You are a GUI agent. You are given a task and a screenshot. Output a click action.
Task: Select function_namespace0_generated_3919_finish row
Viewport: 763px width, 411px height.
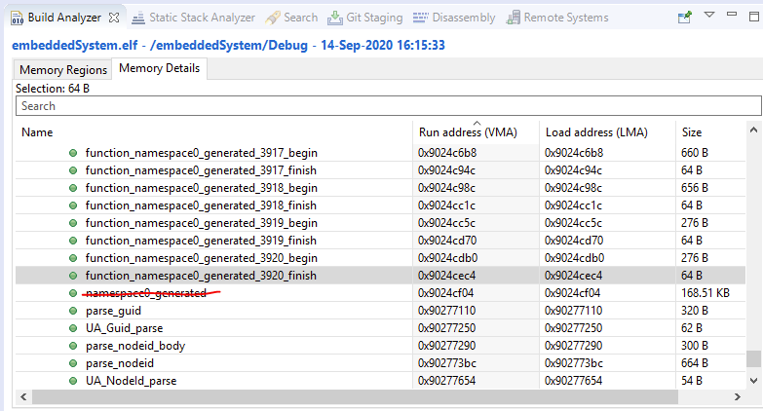(381, 241)
